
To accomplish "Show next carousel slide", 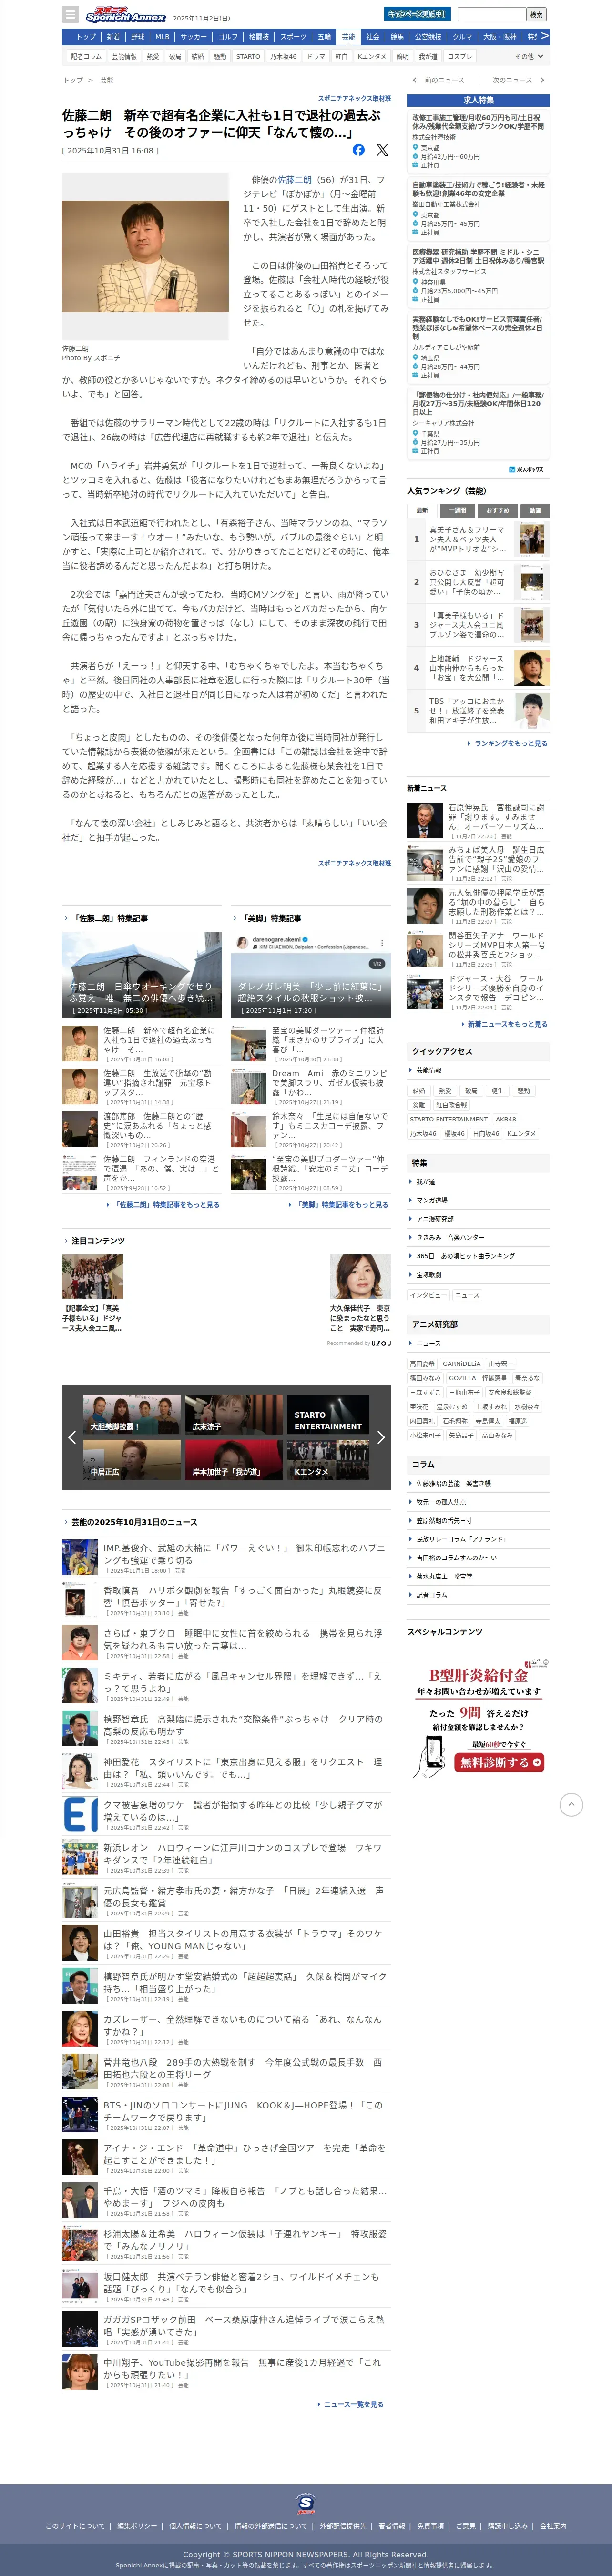I will (380, 1437).
